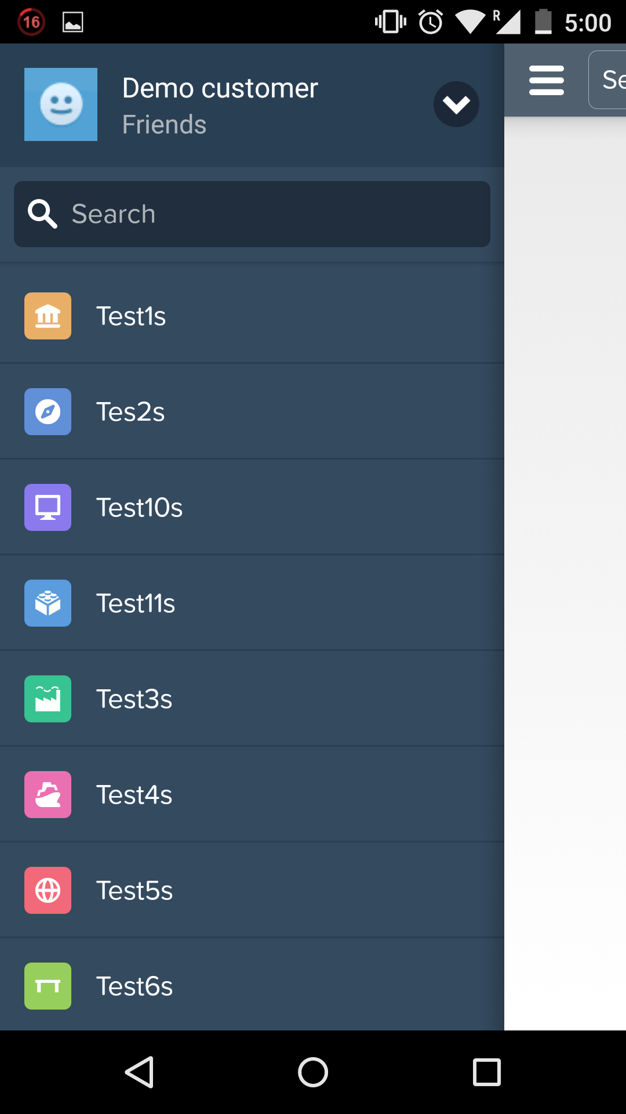The height and width of the screenshot is (1114, 626).
Task: Tap the orange bank icon for Test1s
Action: point(48,316)
